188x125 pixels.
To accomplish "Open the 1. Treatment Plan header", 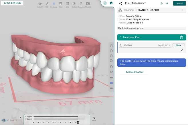I will (152, 37).
